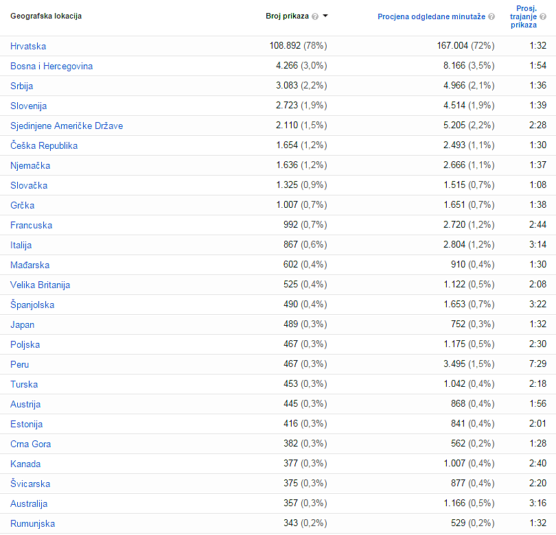The image size is (556, 535).
Task: Sort by Procjena odgledane minutaže column header
Action: click(x=431, y=16)
